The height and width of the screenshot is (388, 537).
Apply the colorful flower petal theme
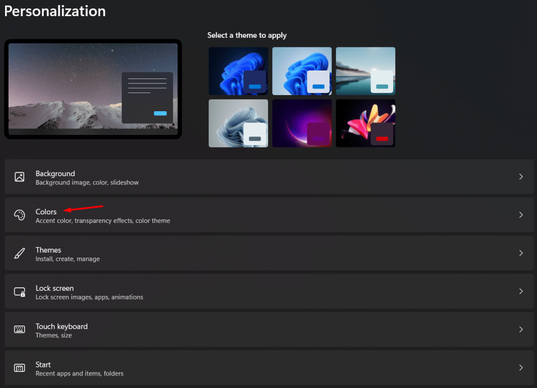point(366,123)
